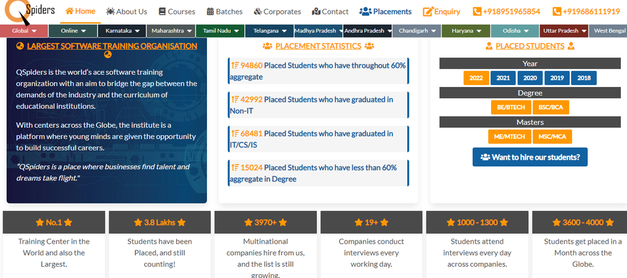This screenshot has width=627, height=278.
Task: Expand the Chandigarh dropdown
Action: click(417, 31)
